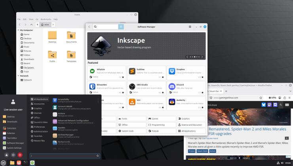Open Fonts category in Software Manager
Screen dimensions: 293x166
(132, 119)
